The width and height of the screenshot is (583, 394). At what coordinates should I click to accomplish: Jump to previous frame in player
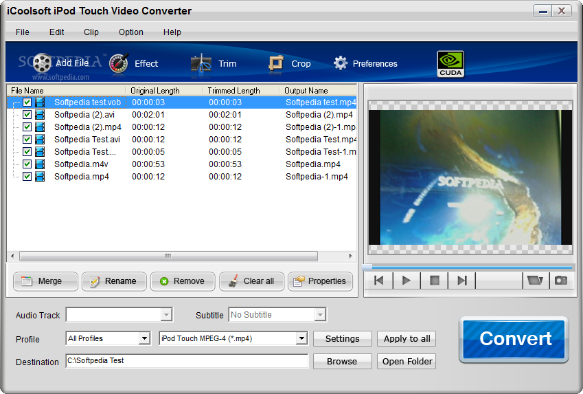(379, 281)
